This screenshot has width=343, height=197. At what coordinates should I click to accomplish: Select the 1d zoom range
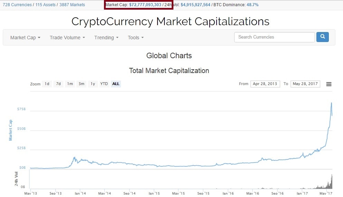click(x=47, y=84)
